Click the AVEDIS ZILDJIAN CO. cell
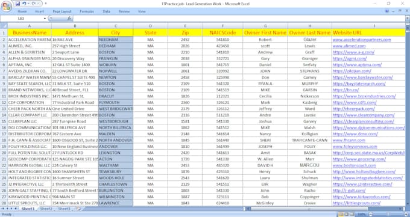Image resolution: width=410 pixels, height=217 pixels. click(30, 71)
